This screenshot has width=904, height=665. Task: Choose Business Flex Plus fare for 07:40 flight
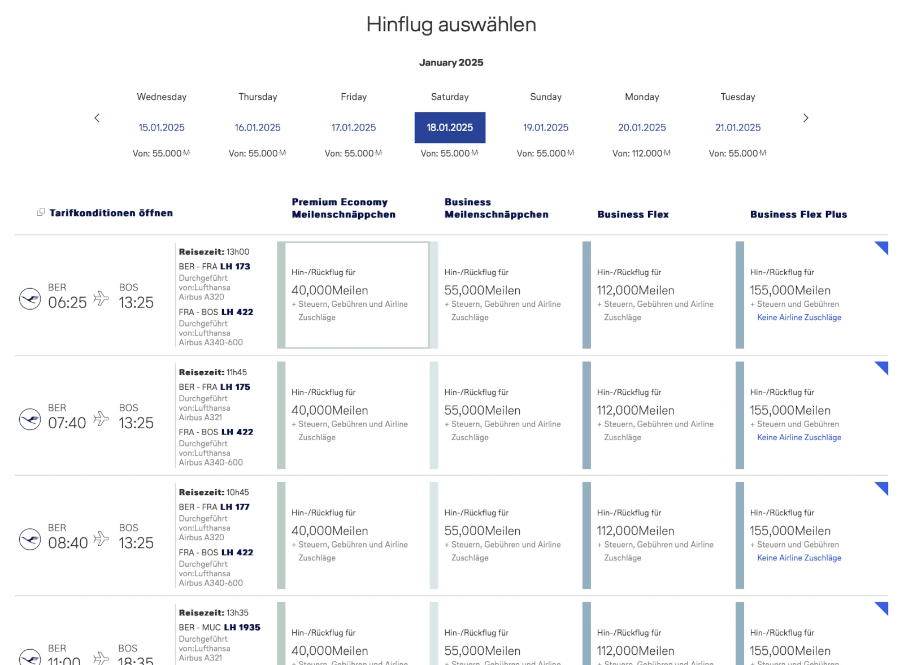point(812,415)
